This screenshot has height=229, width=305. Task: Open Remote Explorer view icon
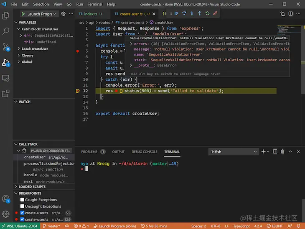point(6,78)
